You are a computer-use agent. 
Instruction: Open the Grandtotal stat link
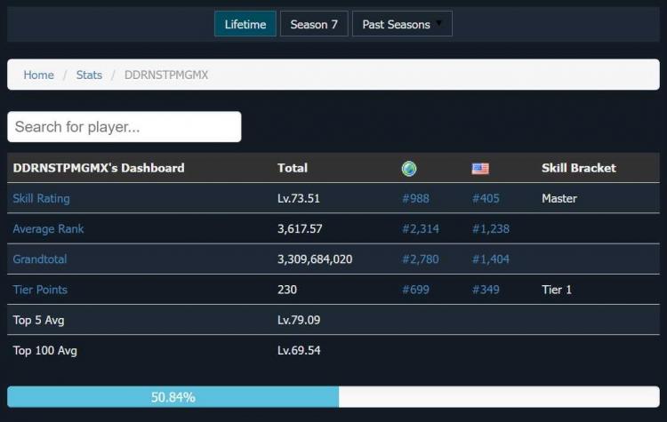pos(39,259)
